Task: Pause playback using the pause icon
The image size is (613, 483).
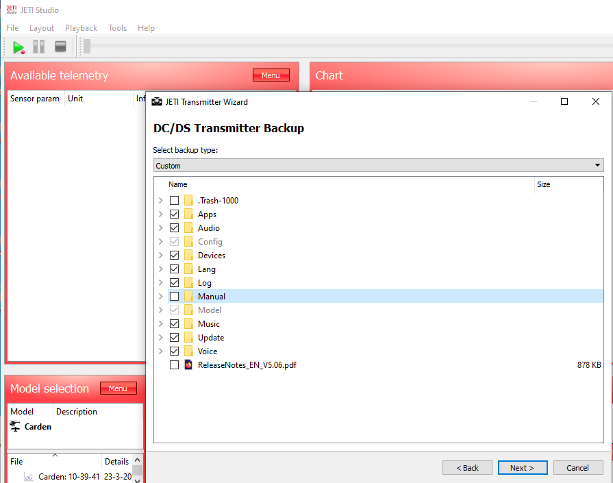Action: (39, 47)
